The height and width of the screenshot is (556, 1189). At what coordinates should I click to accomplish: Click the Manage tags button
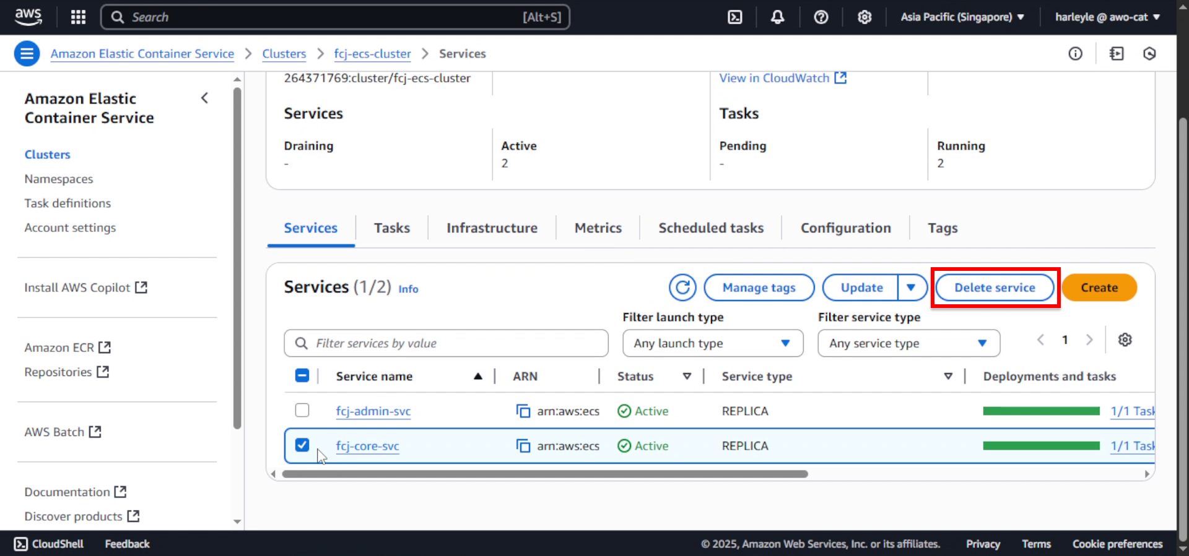[759, 288]
